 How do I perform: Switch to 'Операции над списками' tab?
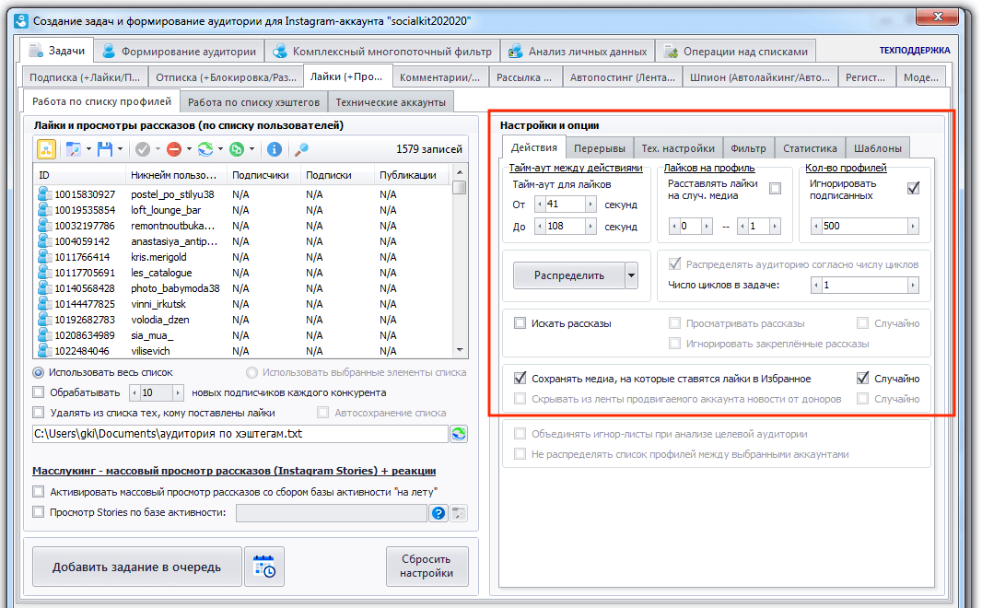(736, 52)
